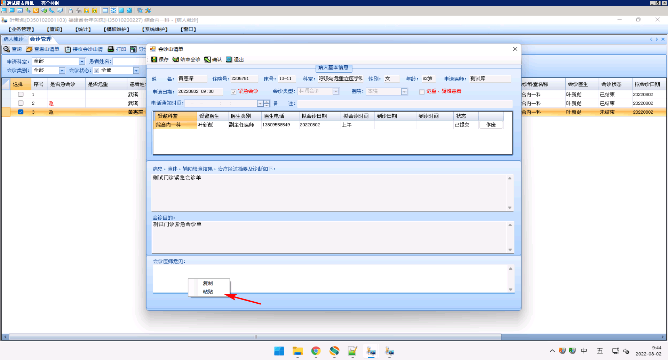Open the chat bubbles icon in remote toolbar

coord(44,10)
